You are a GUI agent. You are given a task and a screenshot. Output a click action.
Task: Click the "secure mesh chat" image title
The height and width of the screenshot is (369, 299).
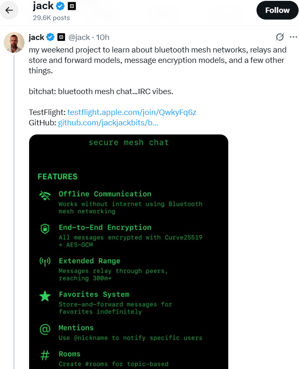pos(129,142)
